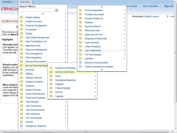
Task: Click the horizontal scrollbar thumb
Action: coord(85,131)
